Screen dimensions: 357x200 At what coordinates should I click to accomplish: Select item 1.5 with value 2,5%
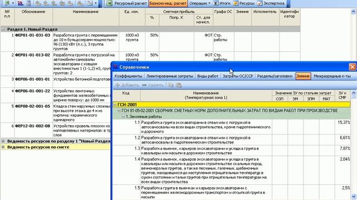(231, 192)
